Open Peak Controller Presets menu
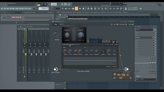Viewport: 164px width, 92px height. [x=107, y=44]
